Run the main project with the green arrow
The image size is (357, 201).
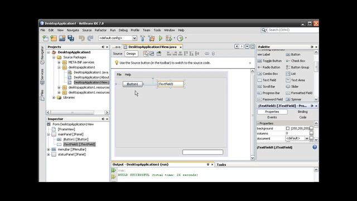161,38
